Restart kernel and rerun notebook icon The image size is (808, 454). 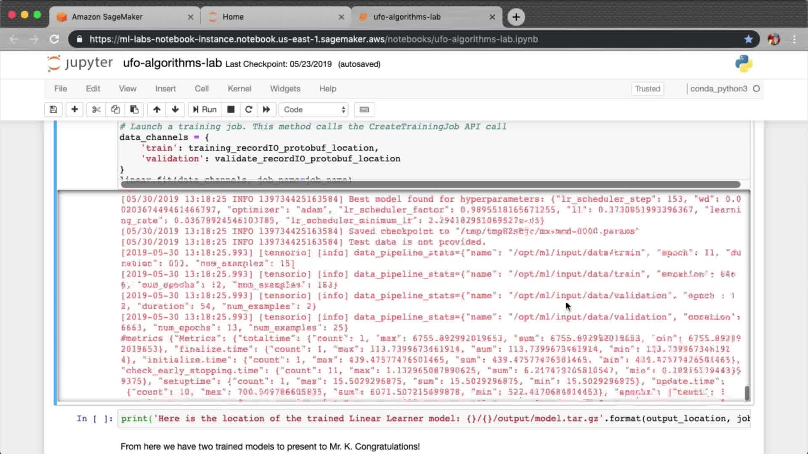(x=266, y=110)
